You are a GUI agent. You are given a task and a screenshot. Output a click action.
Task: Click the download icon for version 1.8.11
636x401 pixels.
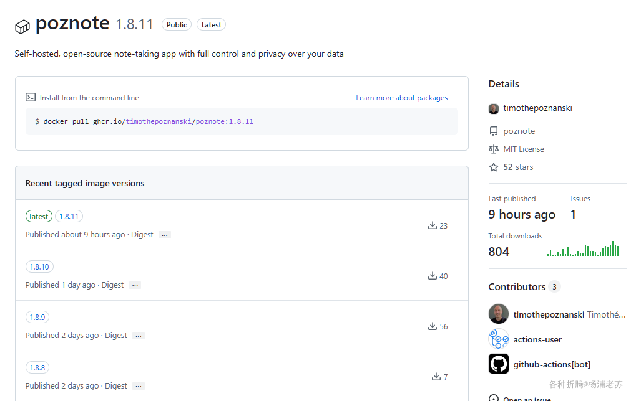tap(433, 225)
